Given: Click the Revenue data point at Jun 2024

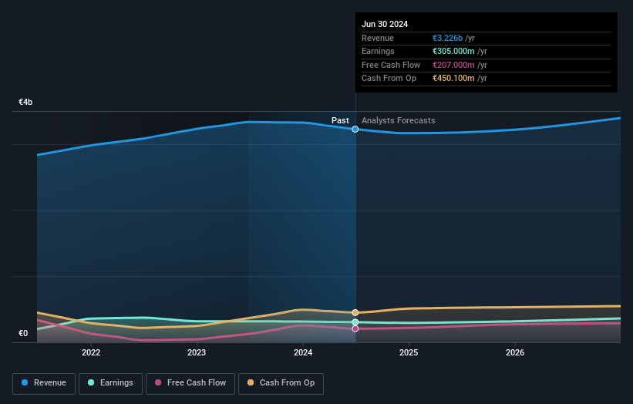Looking at the screenshot, I should coord(355,130).
